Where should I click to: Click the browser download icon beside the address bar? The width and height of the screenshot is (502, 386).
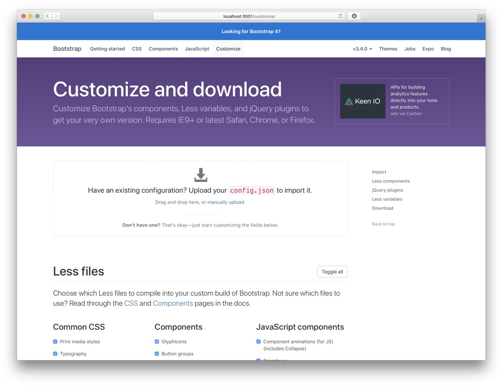coord(354,16)
